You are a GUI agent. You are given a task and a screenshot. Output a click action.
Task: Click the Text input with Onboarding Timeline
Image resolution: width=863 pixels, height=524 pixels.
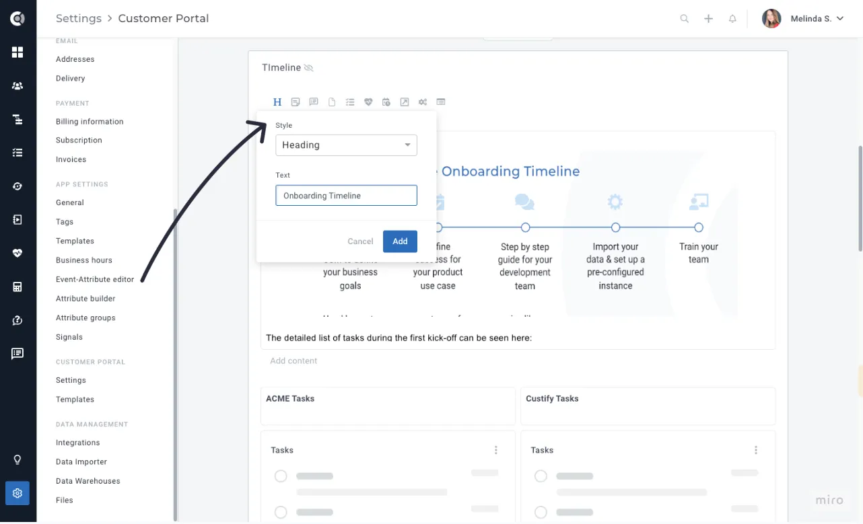pyautogui.click(x=346, y=196)
